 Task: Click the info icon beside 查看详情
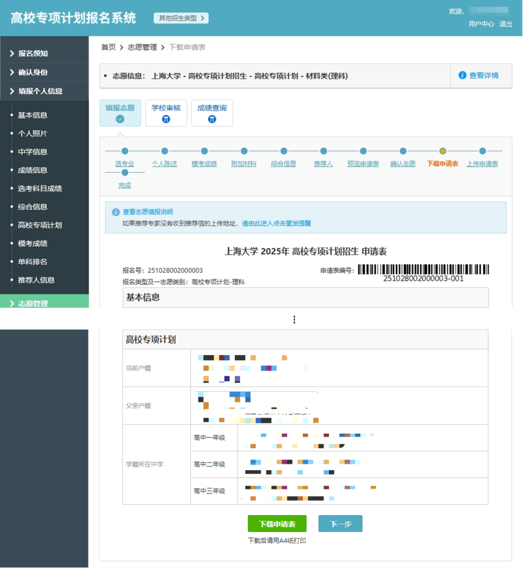[462, 76]
